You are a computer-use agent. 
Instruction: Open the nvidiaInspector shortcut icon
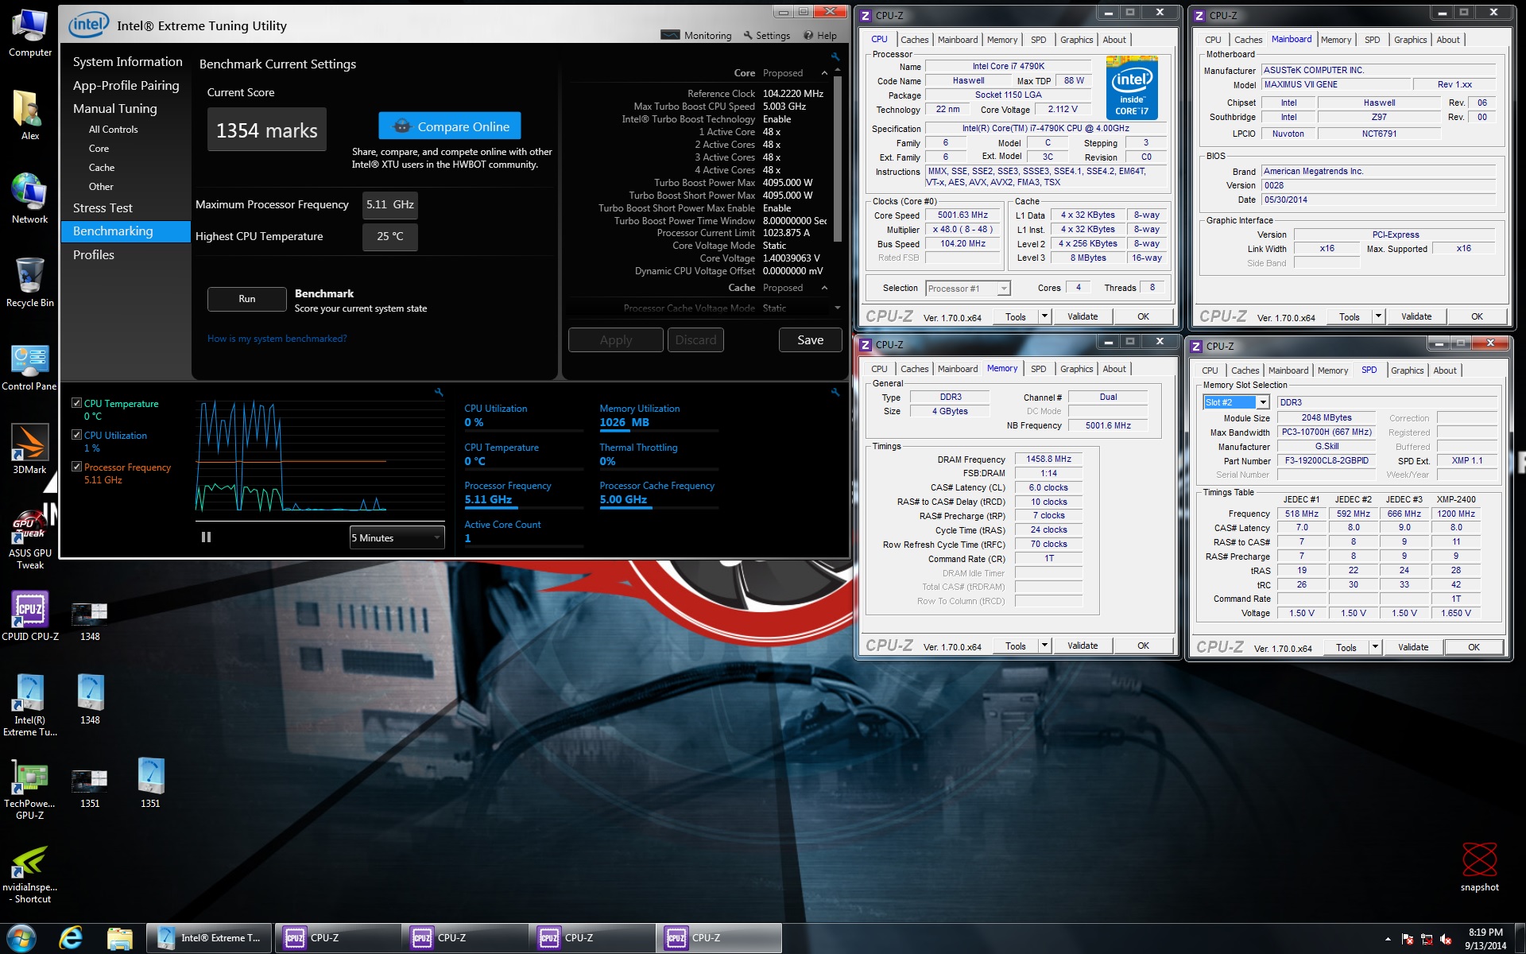click(29, 874)
